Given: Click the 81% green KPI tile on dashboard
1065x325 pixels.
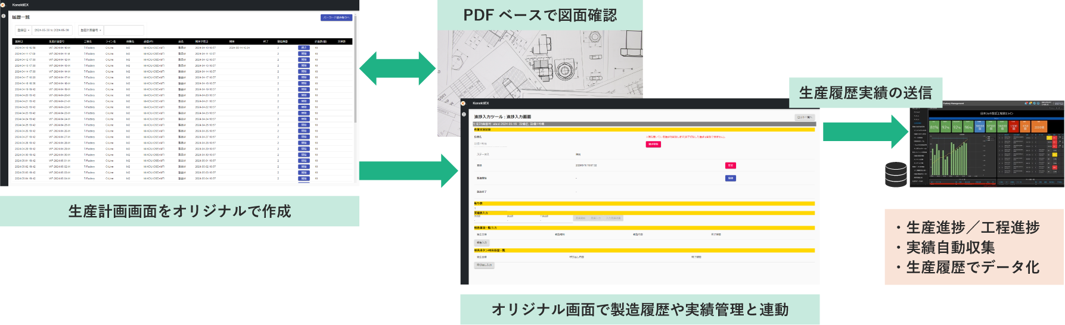Looking at the screenshot, I should (x=934, y=127).
